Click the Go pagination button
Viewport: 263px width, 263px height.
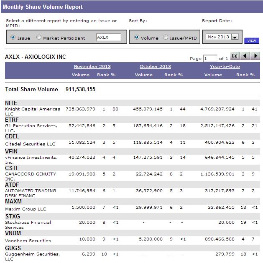(x=235, y=56)
